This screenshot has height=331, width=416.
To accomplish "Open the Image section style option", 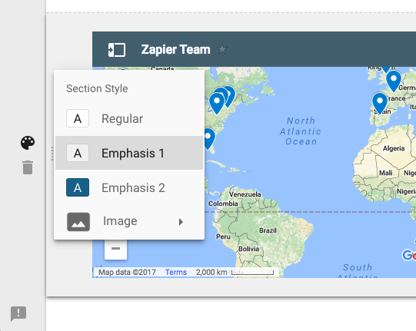I will pos(129,221).
